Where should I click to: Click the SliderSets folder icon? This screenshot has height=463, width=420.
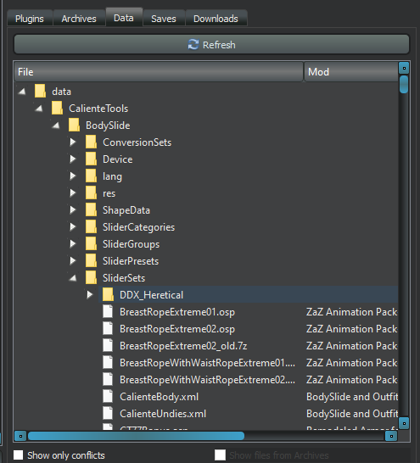point(92,277)
